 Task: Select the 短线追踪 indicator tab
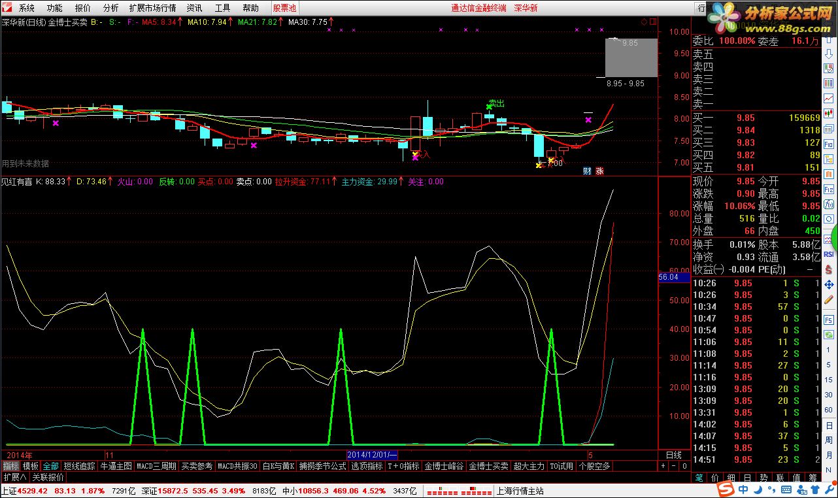(x=80, y=466)
